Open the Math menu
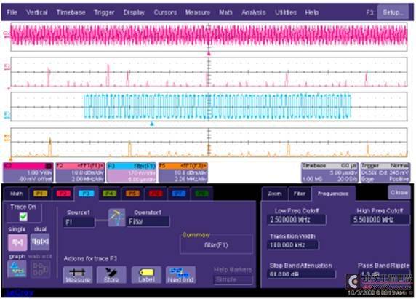This screenshot has height=299, width=416. tap(225, 12)
